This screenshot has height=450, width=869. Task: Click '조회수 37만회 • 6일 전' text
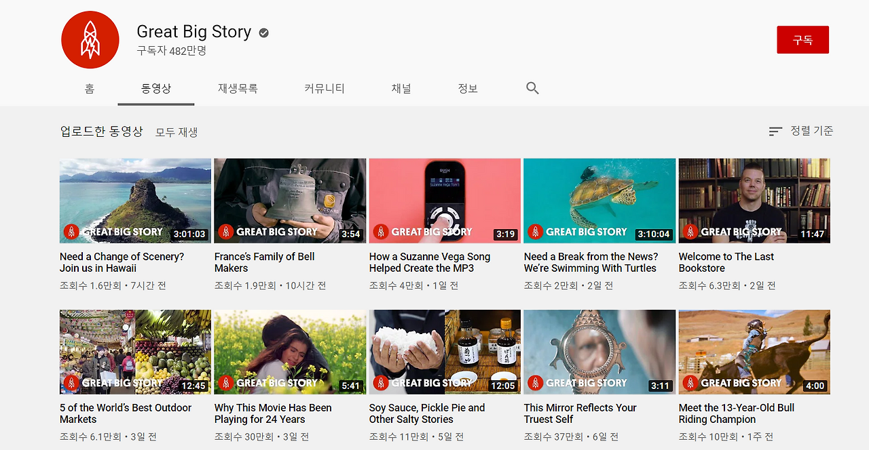click(572, 437)
